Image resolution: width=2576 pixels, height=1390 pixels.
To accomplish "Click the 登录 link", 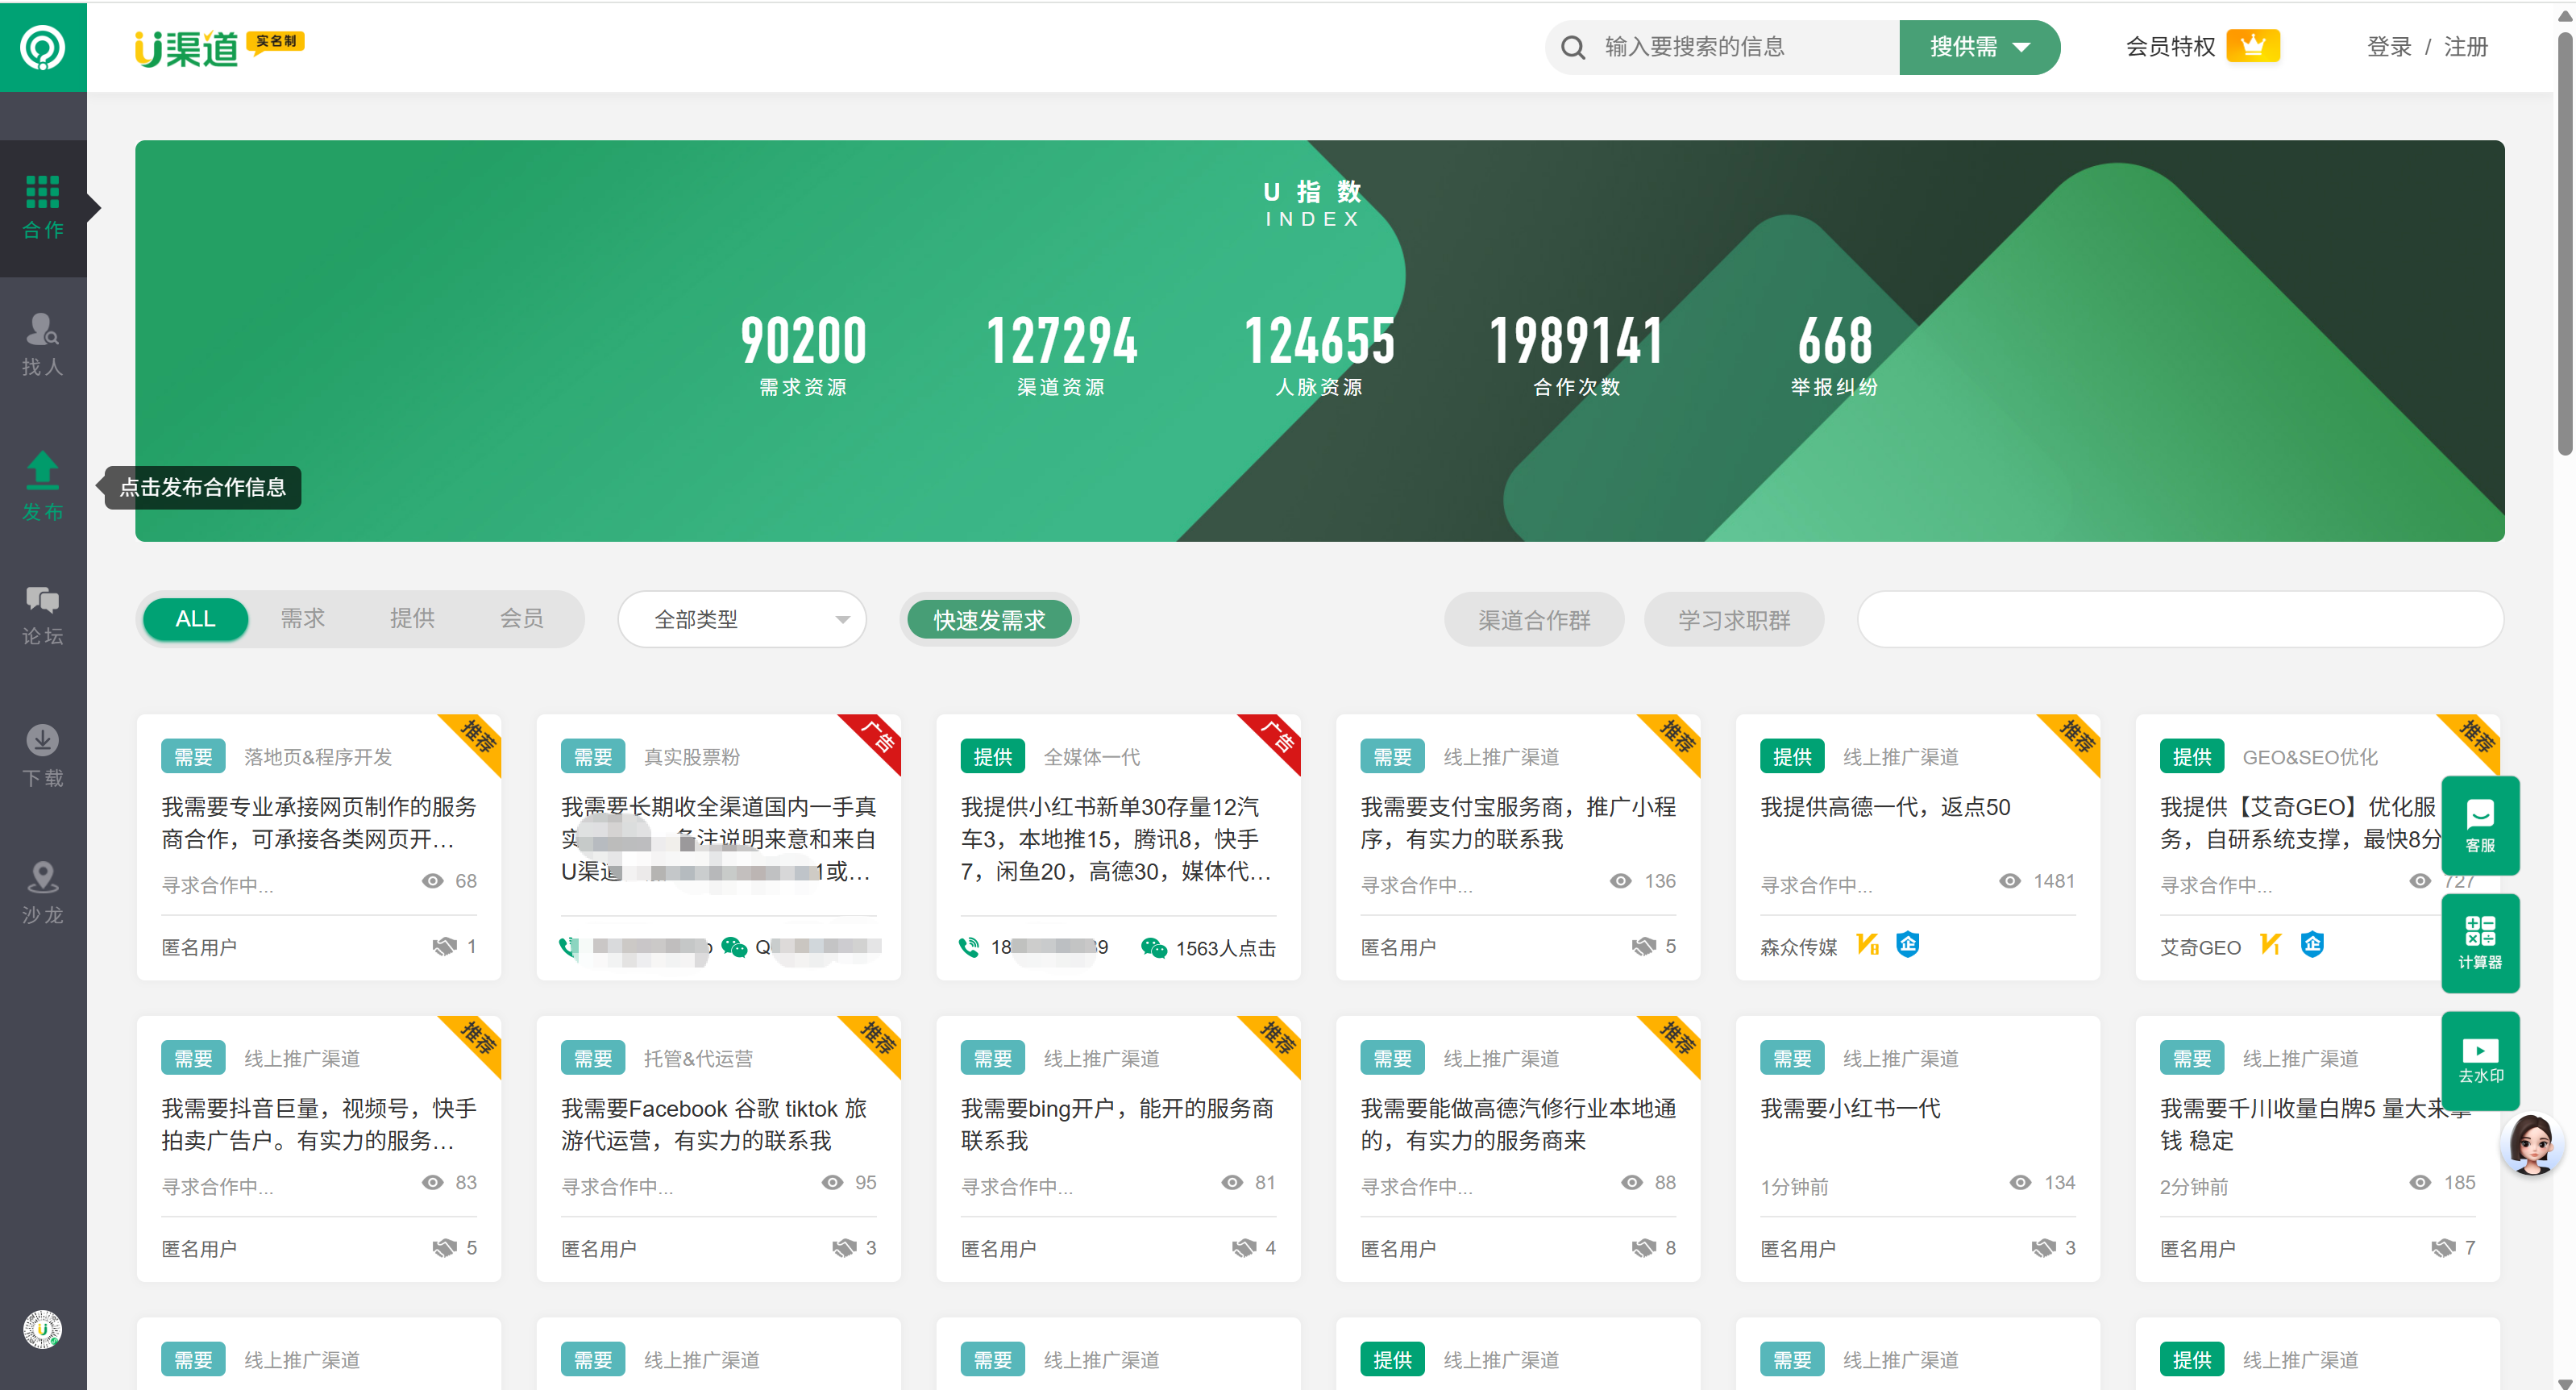I will point(2388,47).
